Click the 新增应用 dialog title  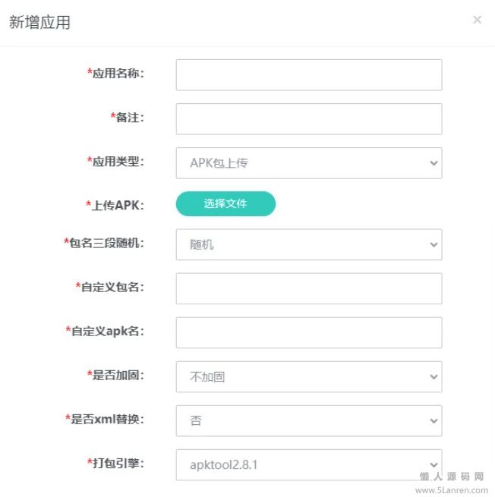click(39, 22)
